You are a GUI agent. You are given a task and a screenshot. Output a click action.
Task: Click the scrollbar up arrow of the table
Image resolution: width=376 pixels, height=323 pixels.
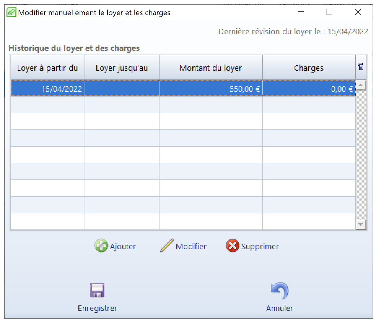click(x=361, y=85)
